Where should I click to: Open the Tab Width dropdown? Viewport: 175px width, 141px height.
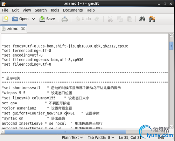(101, 138)
